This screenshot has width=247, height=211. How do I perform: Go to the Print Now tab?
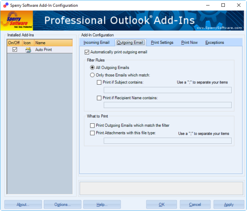190,43
